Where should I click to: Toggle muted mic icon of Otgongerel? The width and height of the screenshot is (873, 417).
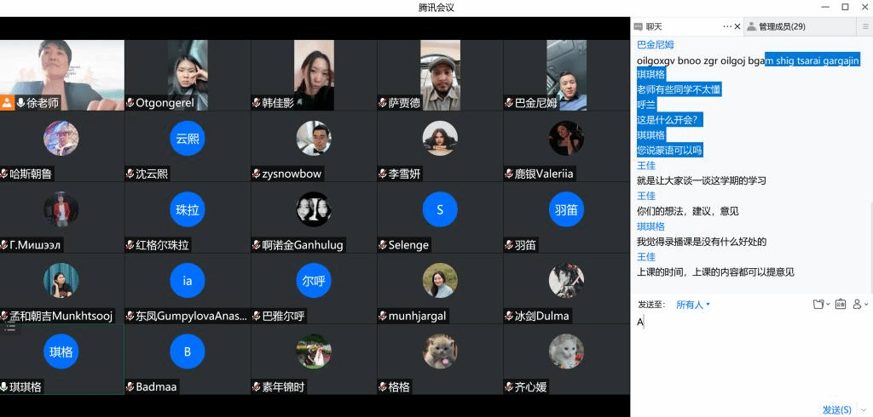point(130,103)
